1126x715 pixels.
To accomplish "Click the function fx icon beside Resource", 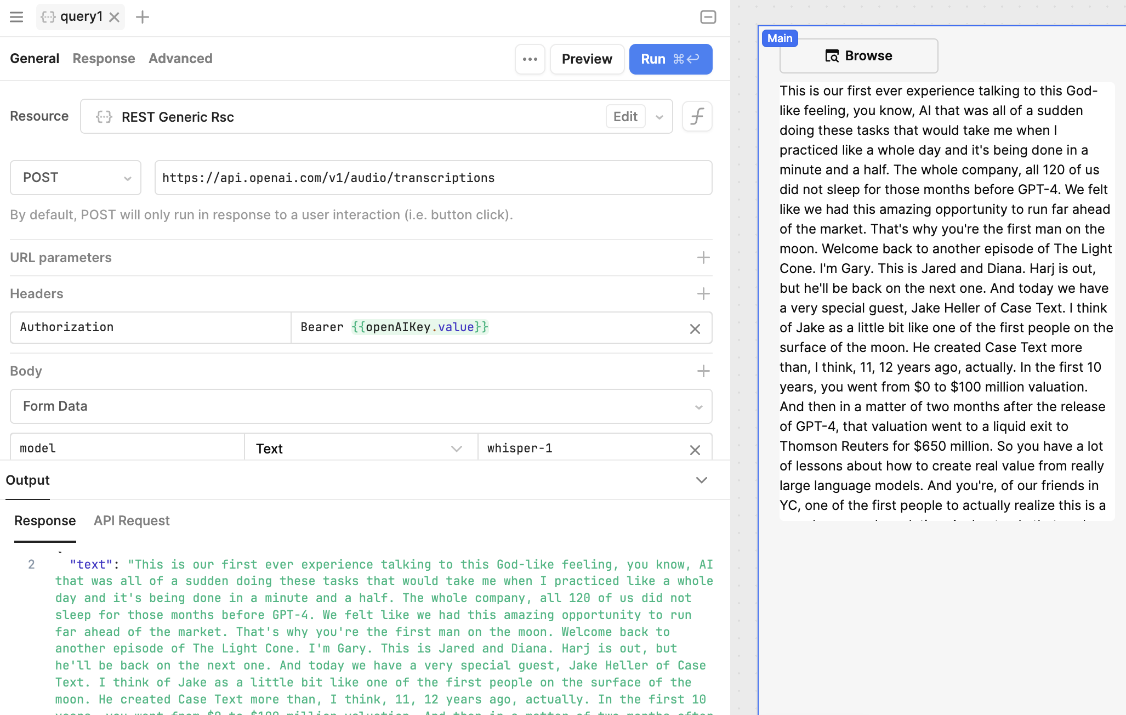I will [x=697, y=116].
